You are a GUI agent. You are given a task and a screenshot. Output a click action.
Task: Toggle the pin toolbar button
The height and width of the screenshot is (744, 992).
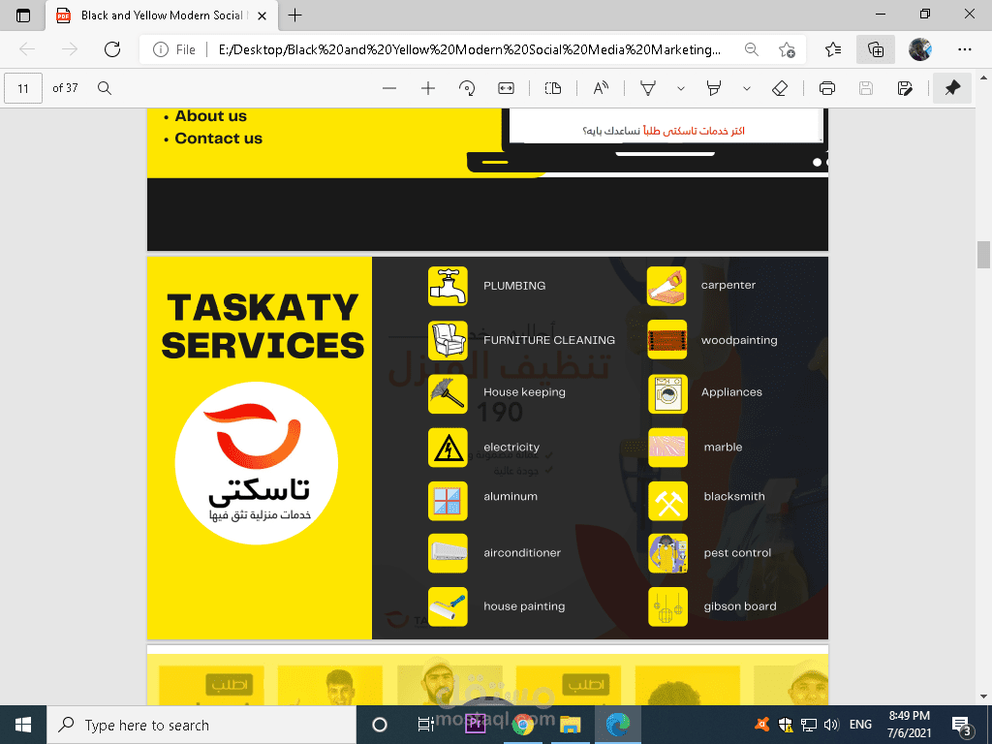[952, 88]
